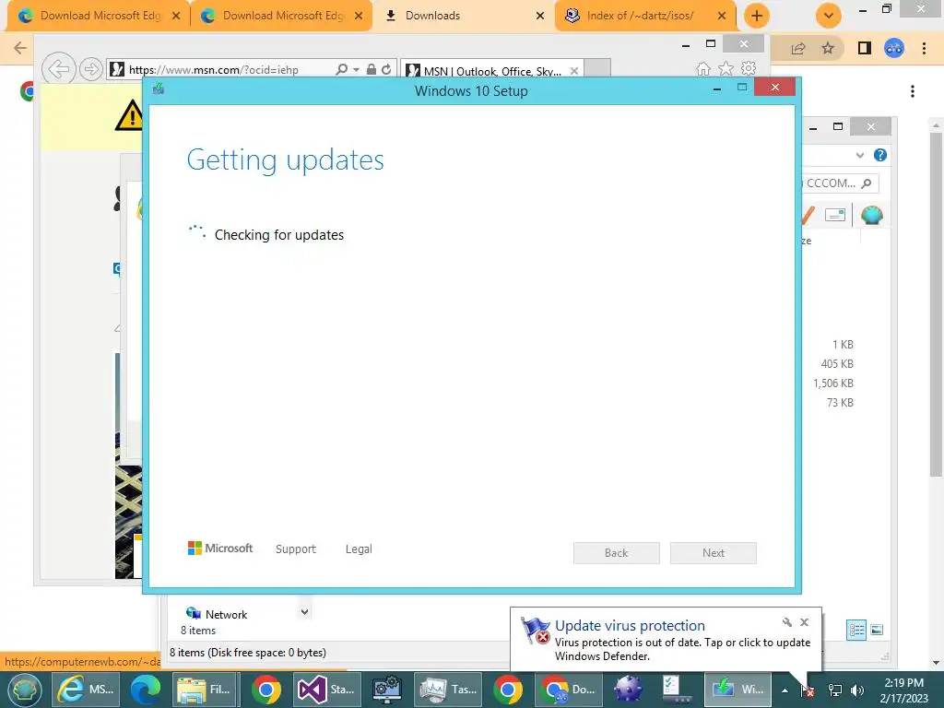Click the CCCOM search box in File Explorer
This screenshot has width=944, height=708.
pyautogui.click(x=839, y=183)
